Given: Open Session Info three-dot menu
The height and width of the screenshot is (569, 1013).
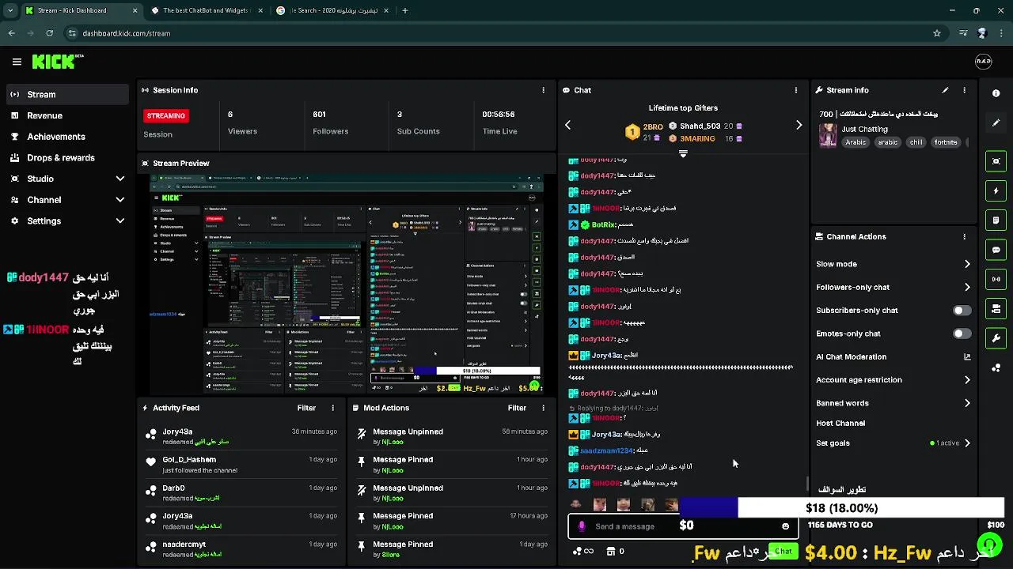Looking at the screenshot, I should (543, 90).
